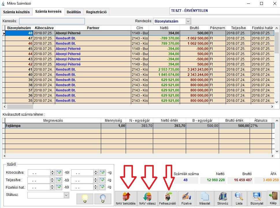Open the Felhasználó icon button

pyautogui.click(x=168, y=198)
